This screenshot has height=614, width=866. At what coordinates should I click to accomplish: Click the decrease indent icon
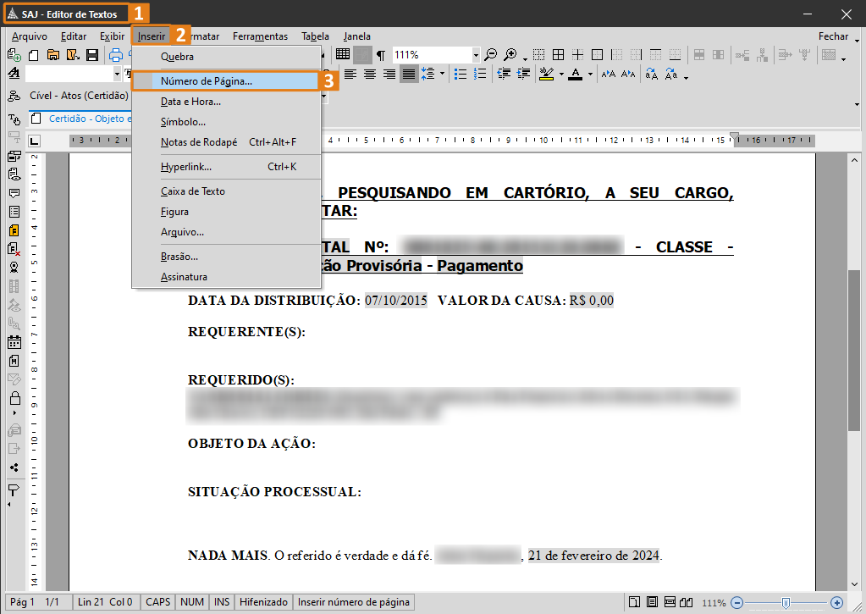pos(503,74)
